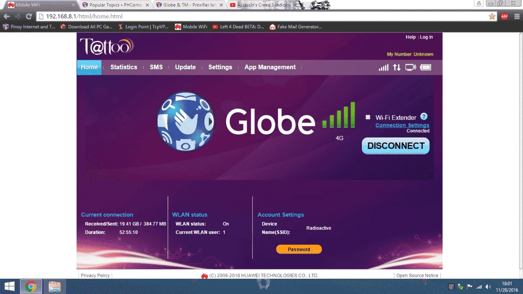Viewport: 523px width, 294px height.
Task: Open the Wi-Fi Extender help question icon
Action: 424,117
